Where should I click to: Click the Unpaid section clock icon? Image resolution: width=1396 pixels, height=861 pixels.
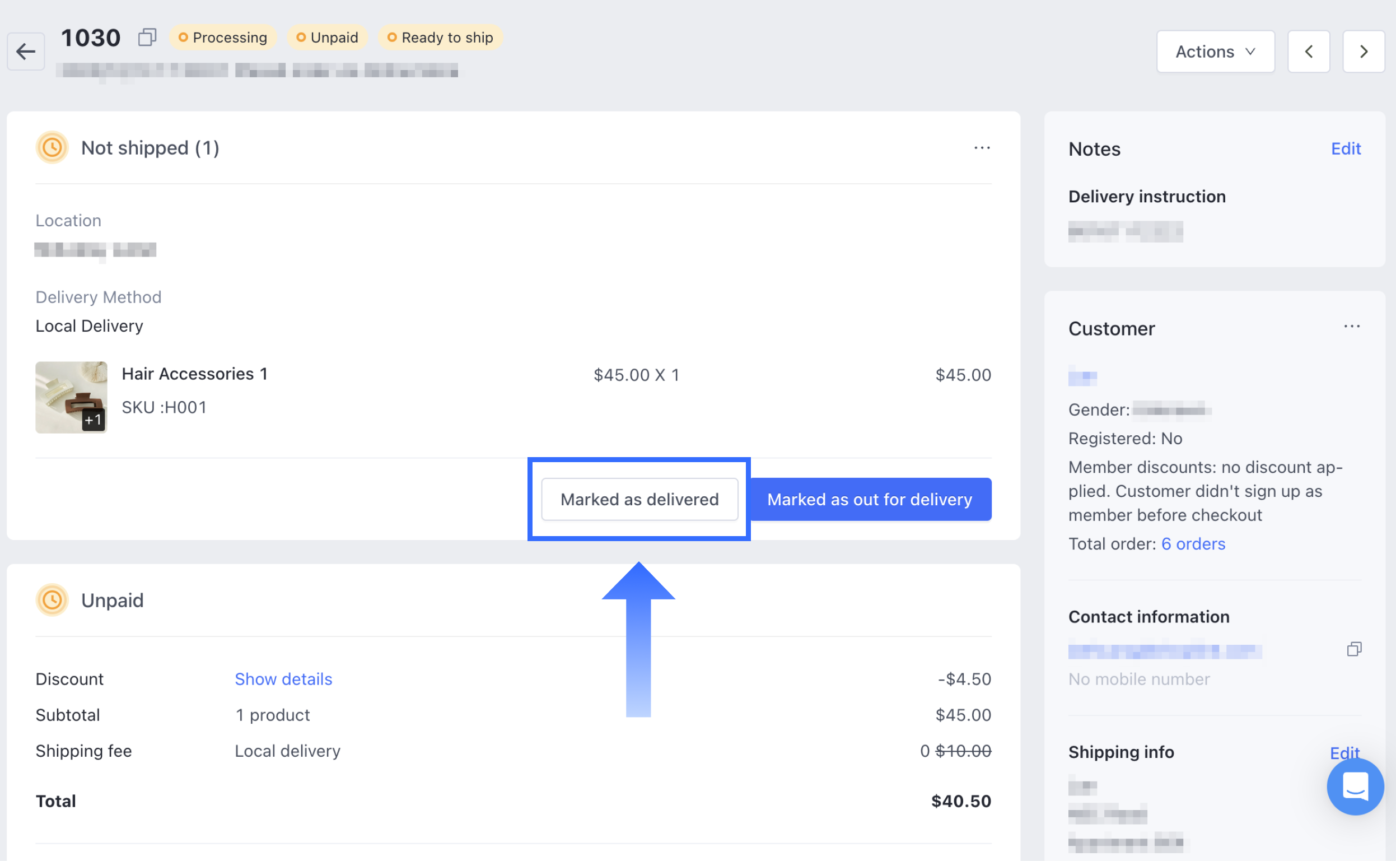[x=52, y=599]
